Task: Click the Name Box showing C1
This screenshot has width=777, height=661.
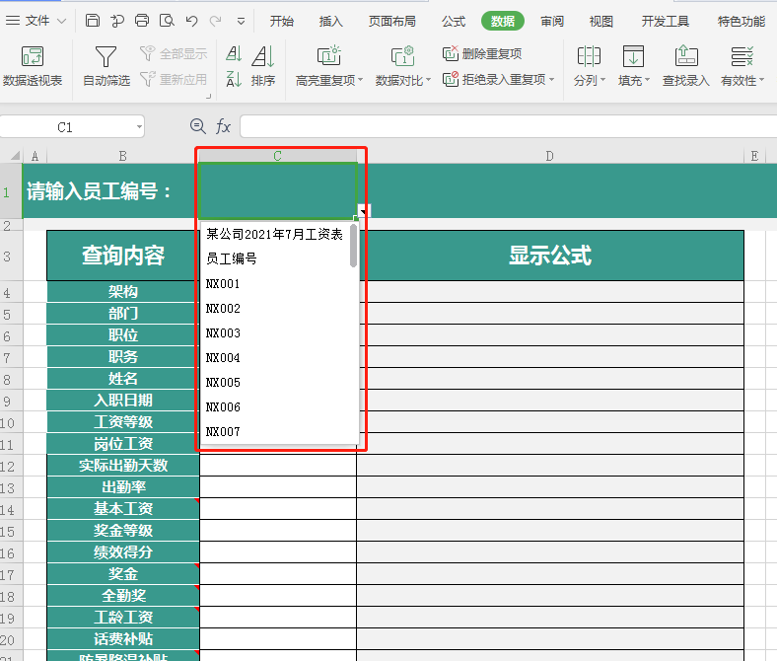Action: [x=65, y=127]
